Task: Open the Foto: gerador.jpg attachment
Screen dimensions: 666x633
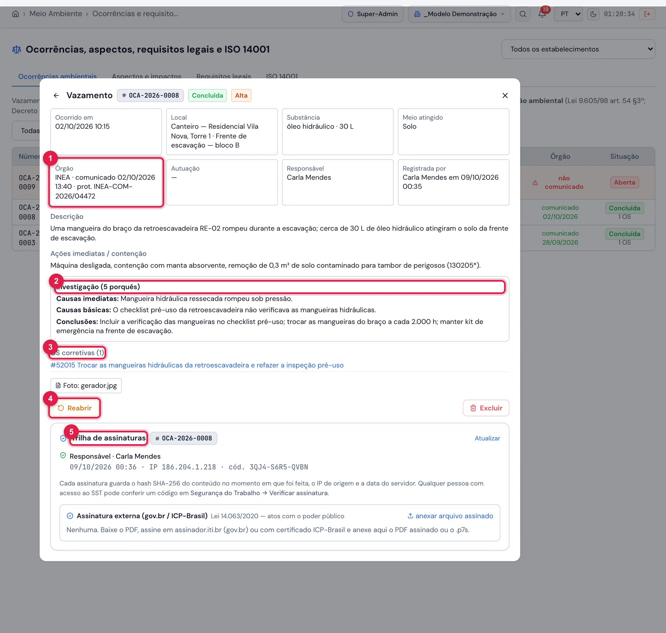Action: coord(86,386)
